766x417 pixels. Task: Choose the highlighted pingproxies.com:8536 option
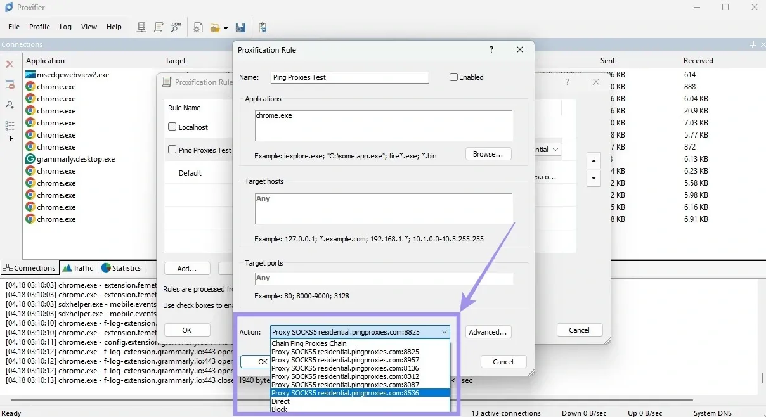360,393
